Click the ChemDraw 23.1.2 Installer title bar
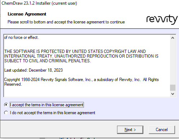Image resolution: width=179 pixels, height=139 pixels. [89, 3]
